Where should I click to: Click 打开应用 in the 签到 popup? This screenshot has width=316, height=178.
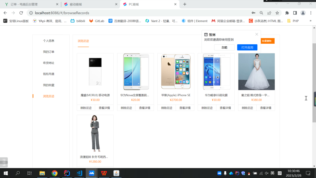[x=247, y=47]
